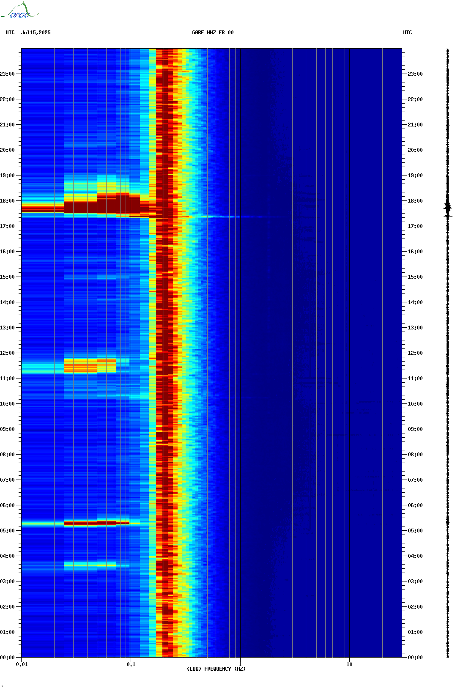Click the 18:00 label on the left time axis

(x=7, y=201)
